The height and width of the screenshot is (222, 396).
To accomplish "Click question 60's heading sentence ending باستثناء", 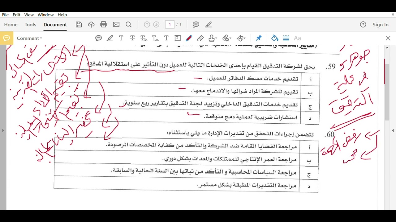I will [240, 134].
